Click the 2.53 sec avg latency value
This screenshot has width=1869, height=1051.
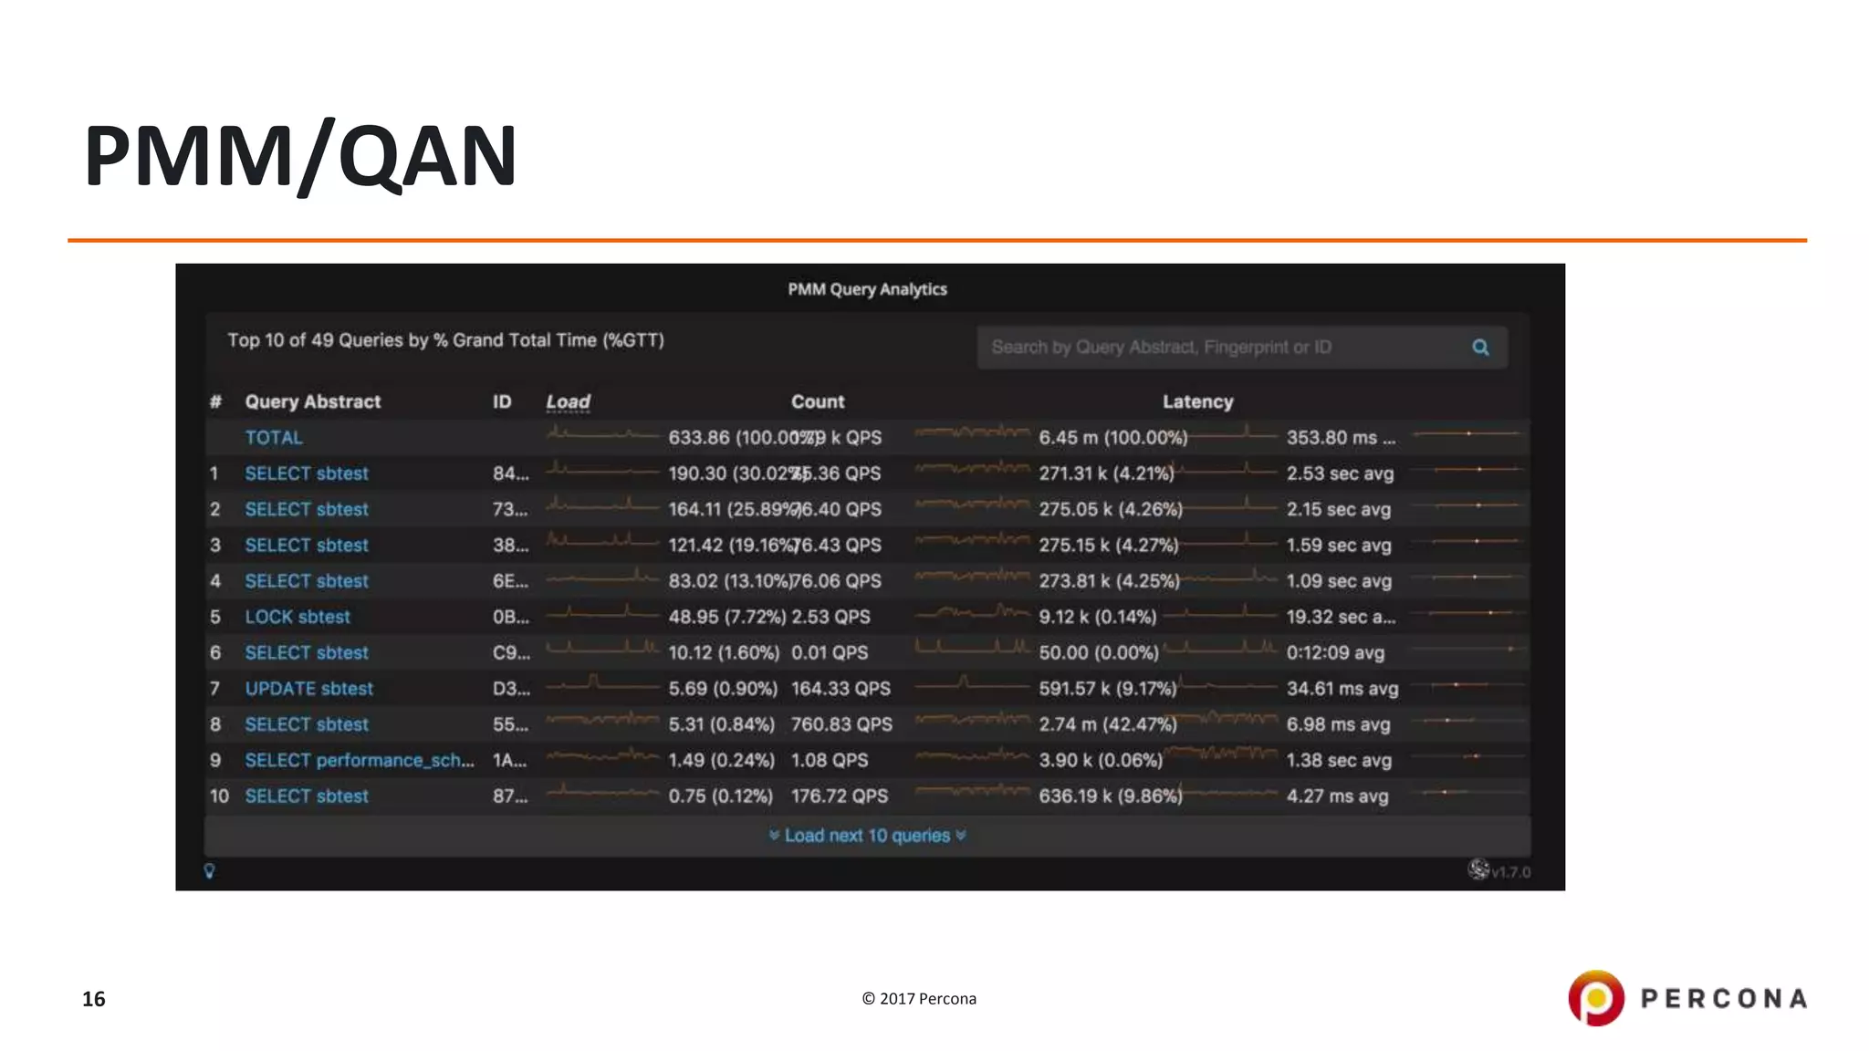[x=1341, y=473]
